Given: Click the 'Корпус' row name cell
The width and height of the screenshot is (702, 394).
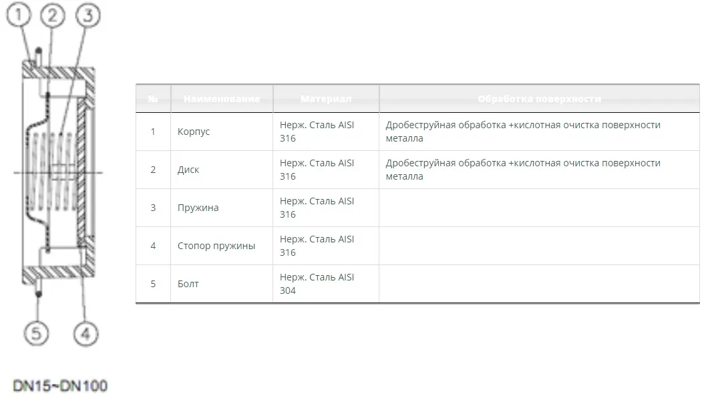Looking at the screenshot, I should pyautogui.click(x=222, y=132).
